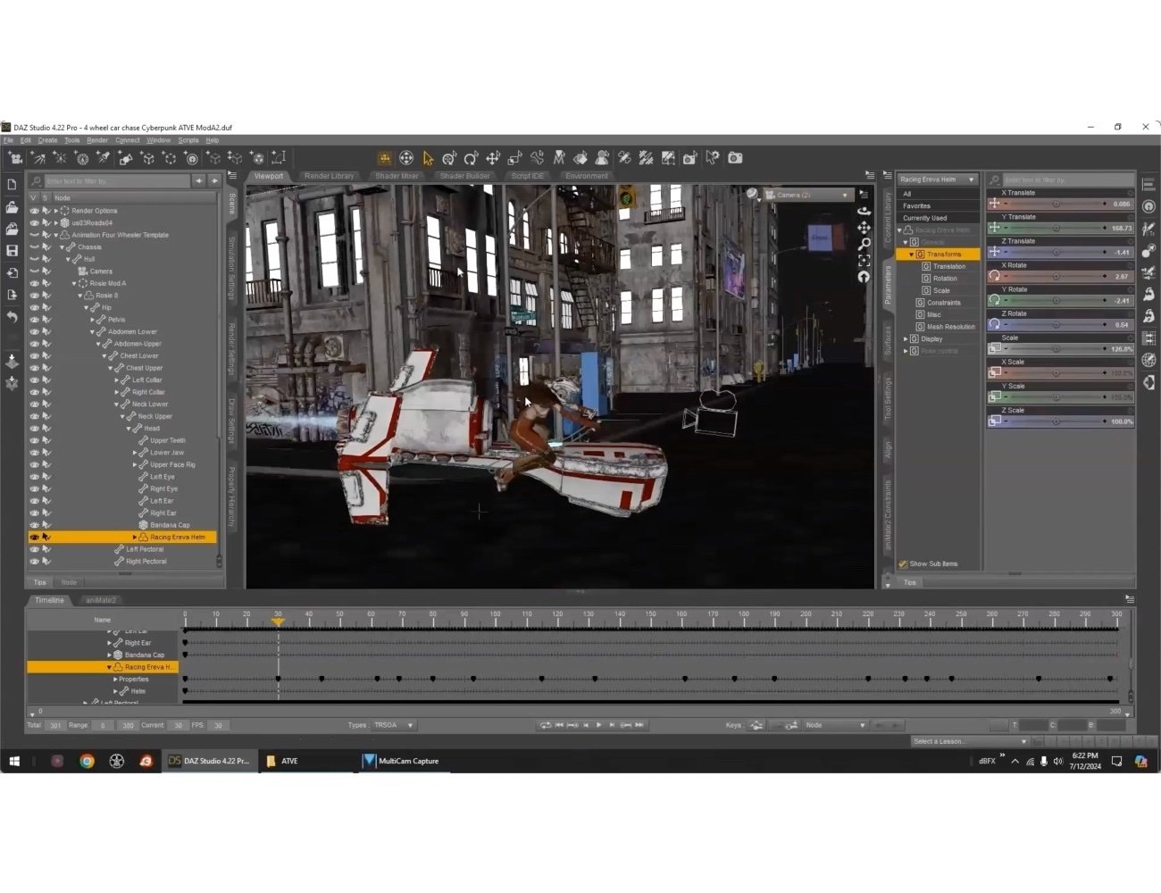Open the Render menu
Screen dimensions: 1161x893
(96, 139)
